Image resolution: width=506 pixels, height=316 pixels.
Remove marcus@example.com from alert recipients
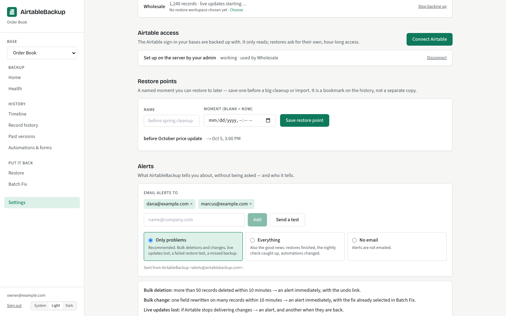251,204
